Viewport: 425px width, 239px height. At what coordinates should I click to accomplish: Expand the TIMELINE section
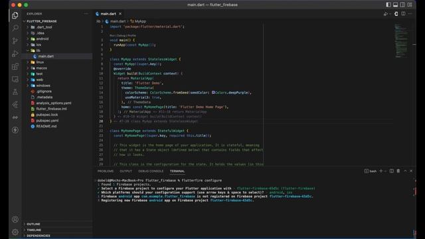(x=34, y=230)
